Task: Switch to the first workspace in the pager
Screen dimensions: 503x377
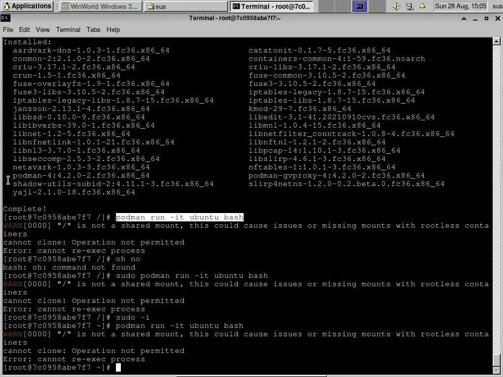Action: (x=326, y=6)
